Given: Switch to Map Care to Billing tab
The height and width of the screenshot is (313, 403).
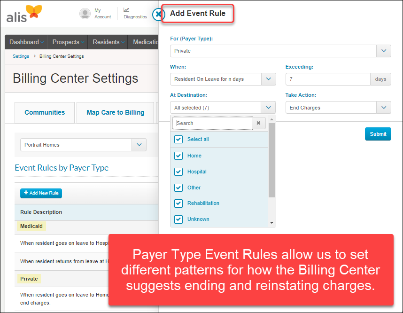Looking at the screenshot, I should (116, 113).
